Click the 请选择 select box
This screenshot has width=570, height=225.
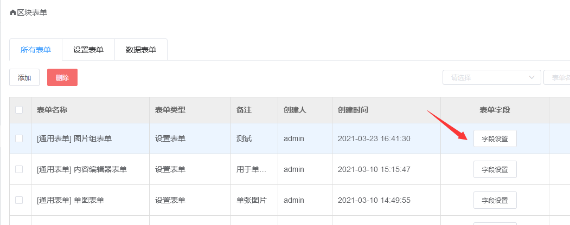coord(492,77)
